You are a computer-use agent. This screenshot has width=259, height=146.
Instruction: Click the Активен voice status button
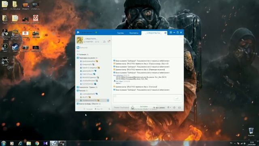[x=144, y=106]
